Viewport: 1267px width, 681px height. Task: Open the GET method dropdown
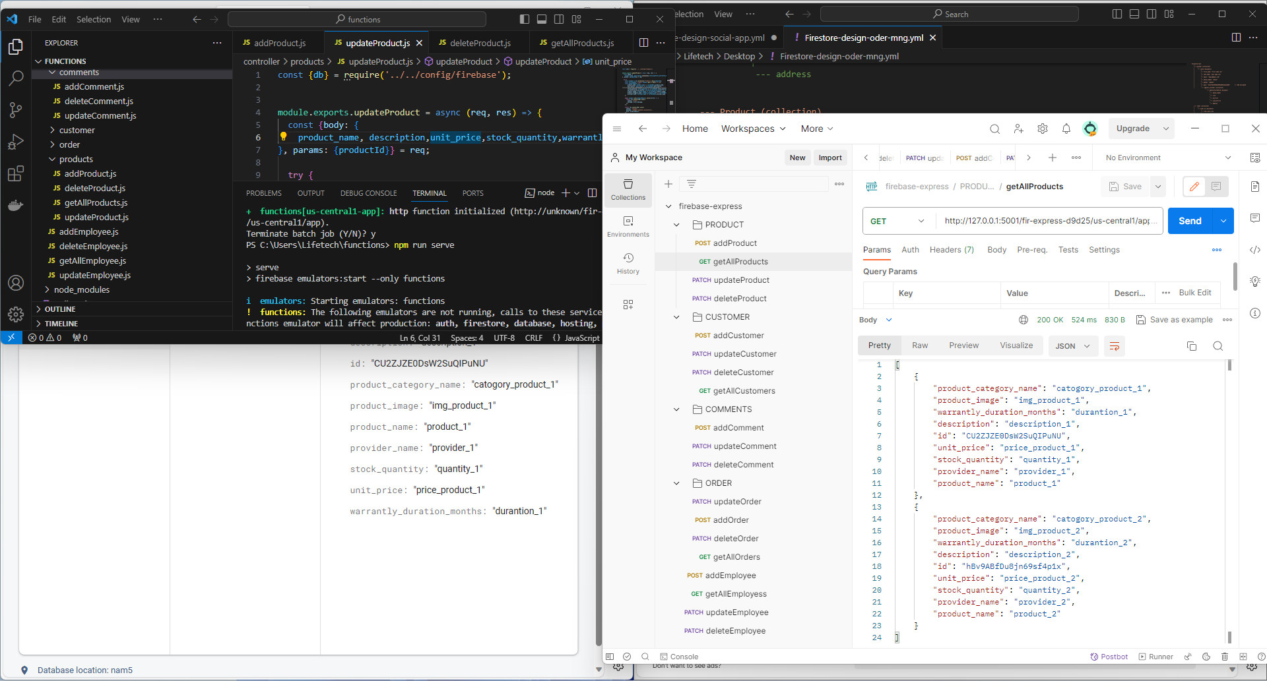tap(897, 221)
